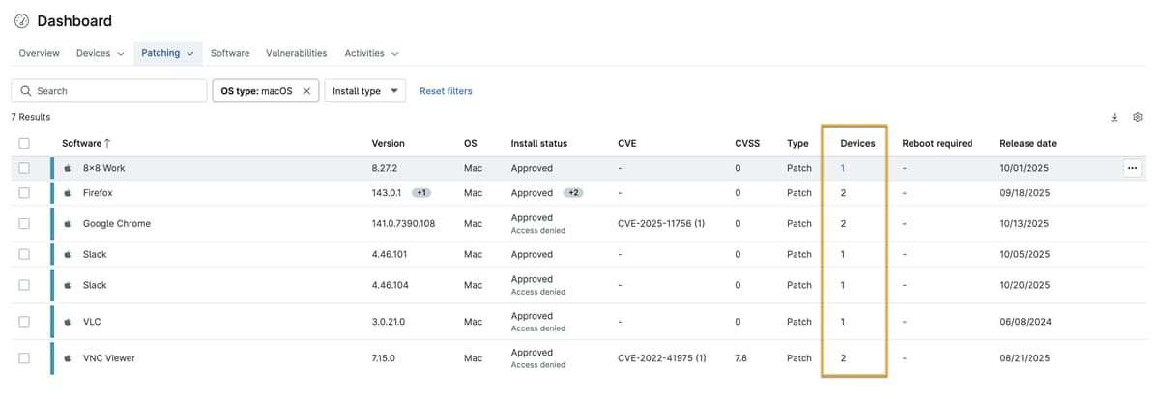Screen dimensions: 1160x399
Task: Open table settings gear icon
Action: coord(1138,117)
